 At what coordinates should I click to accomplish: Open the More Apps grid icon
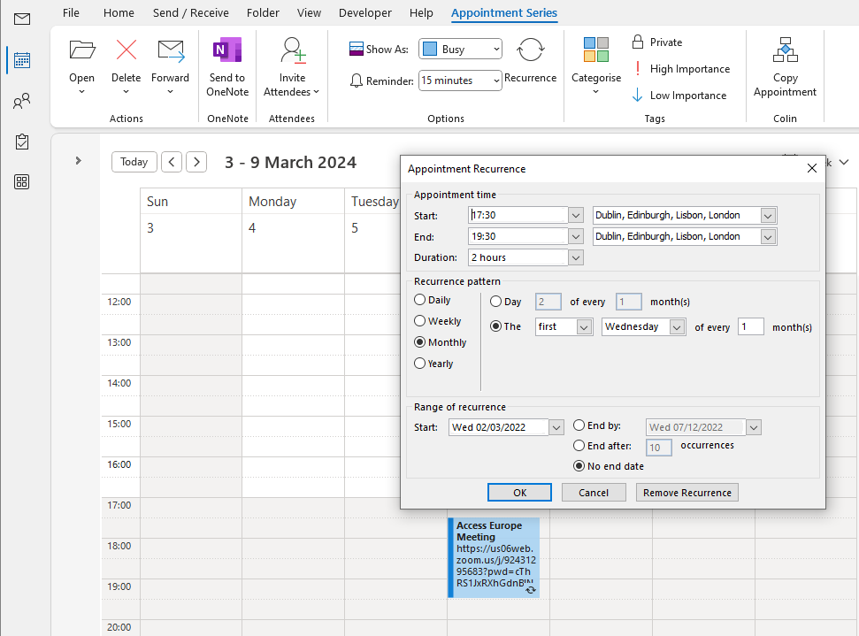22,182
